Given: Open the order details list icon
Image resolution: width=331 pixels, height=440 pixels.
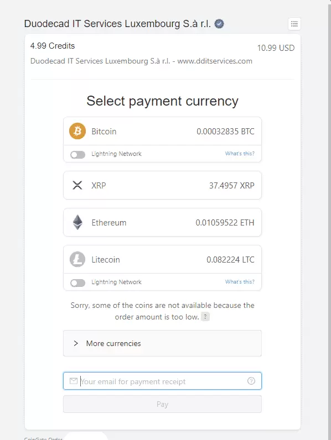Looking at the screenshot, I should (294, 24).
